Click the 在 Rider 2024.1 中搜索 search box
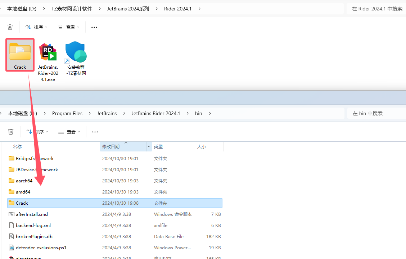 pyautogui.click(x=376, y=9)
